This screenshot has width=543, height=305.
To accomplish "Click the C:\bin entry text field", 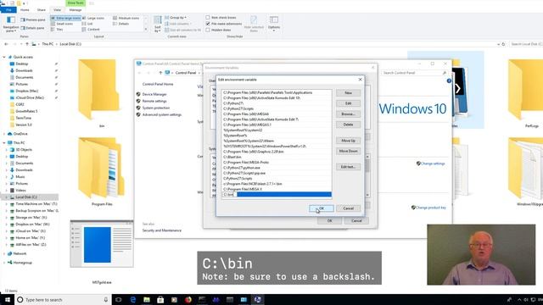I will point(277,195).
